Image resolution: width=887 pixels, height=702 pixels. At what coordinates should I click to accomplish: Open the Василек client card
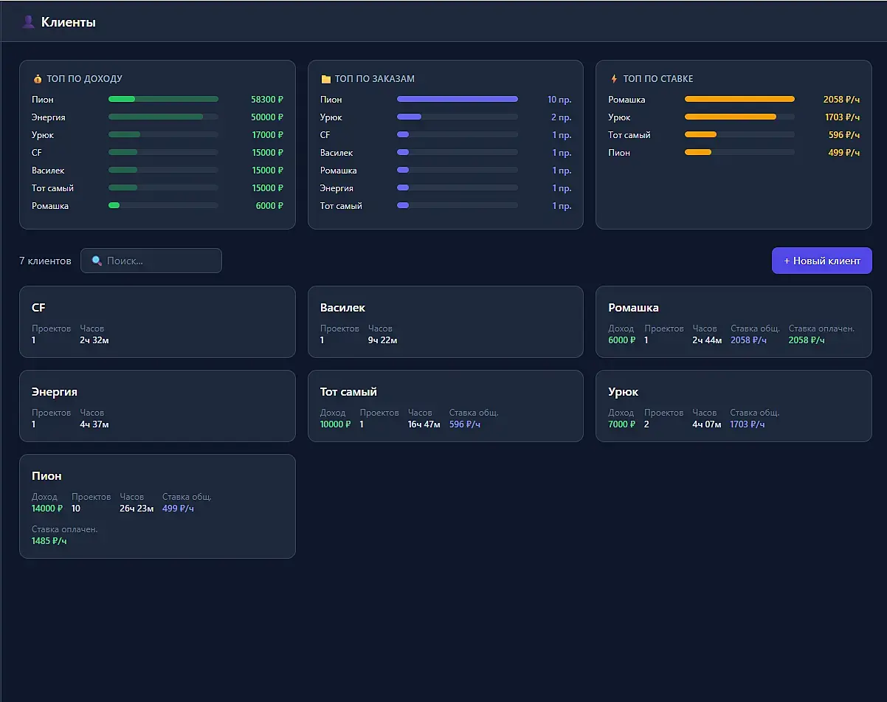[446, 322]
